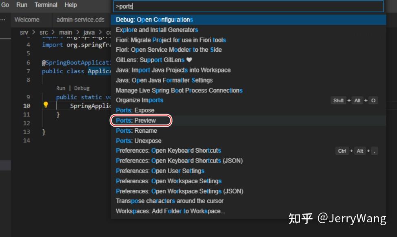Click the SpringApplic text on line 10
Screen dimensions: 397x237
click(x=91, y=106)
